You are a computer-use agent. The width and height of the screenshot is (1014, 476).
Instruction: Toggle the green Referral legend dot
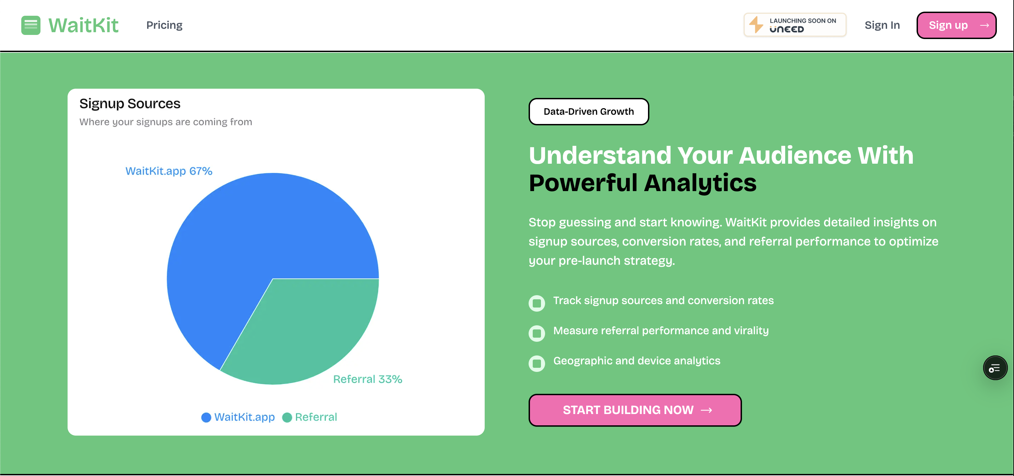click(x=287, y=417)
